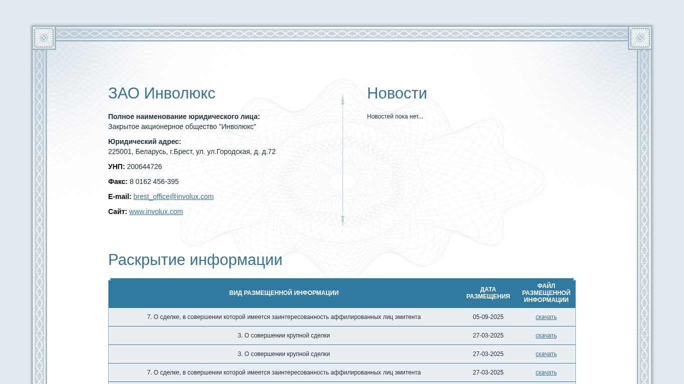The height and width of the screenshot is (384, 684).
Task: Click скачать in the first крупной сделки row
Action: click(546, 335)
